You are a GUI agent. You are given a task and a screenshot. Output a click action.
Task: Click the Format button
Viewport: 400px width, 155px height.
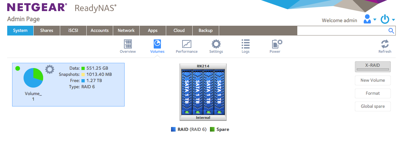pyautogui.click(x=373, y=93)
